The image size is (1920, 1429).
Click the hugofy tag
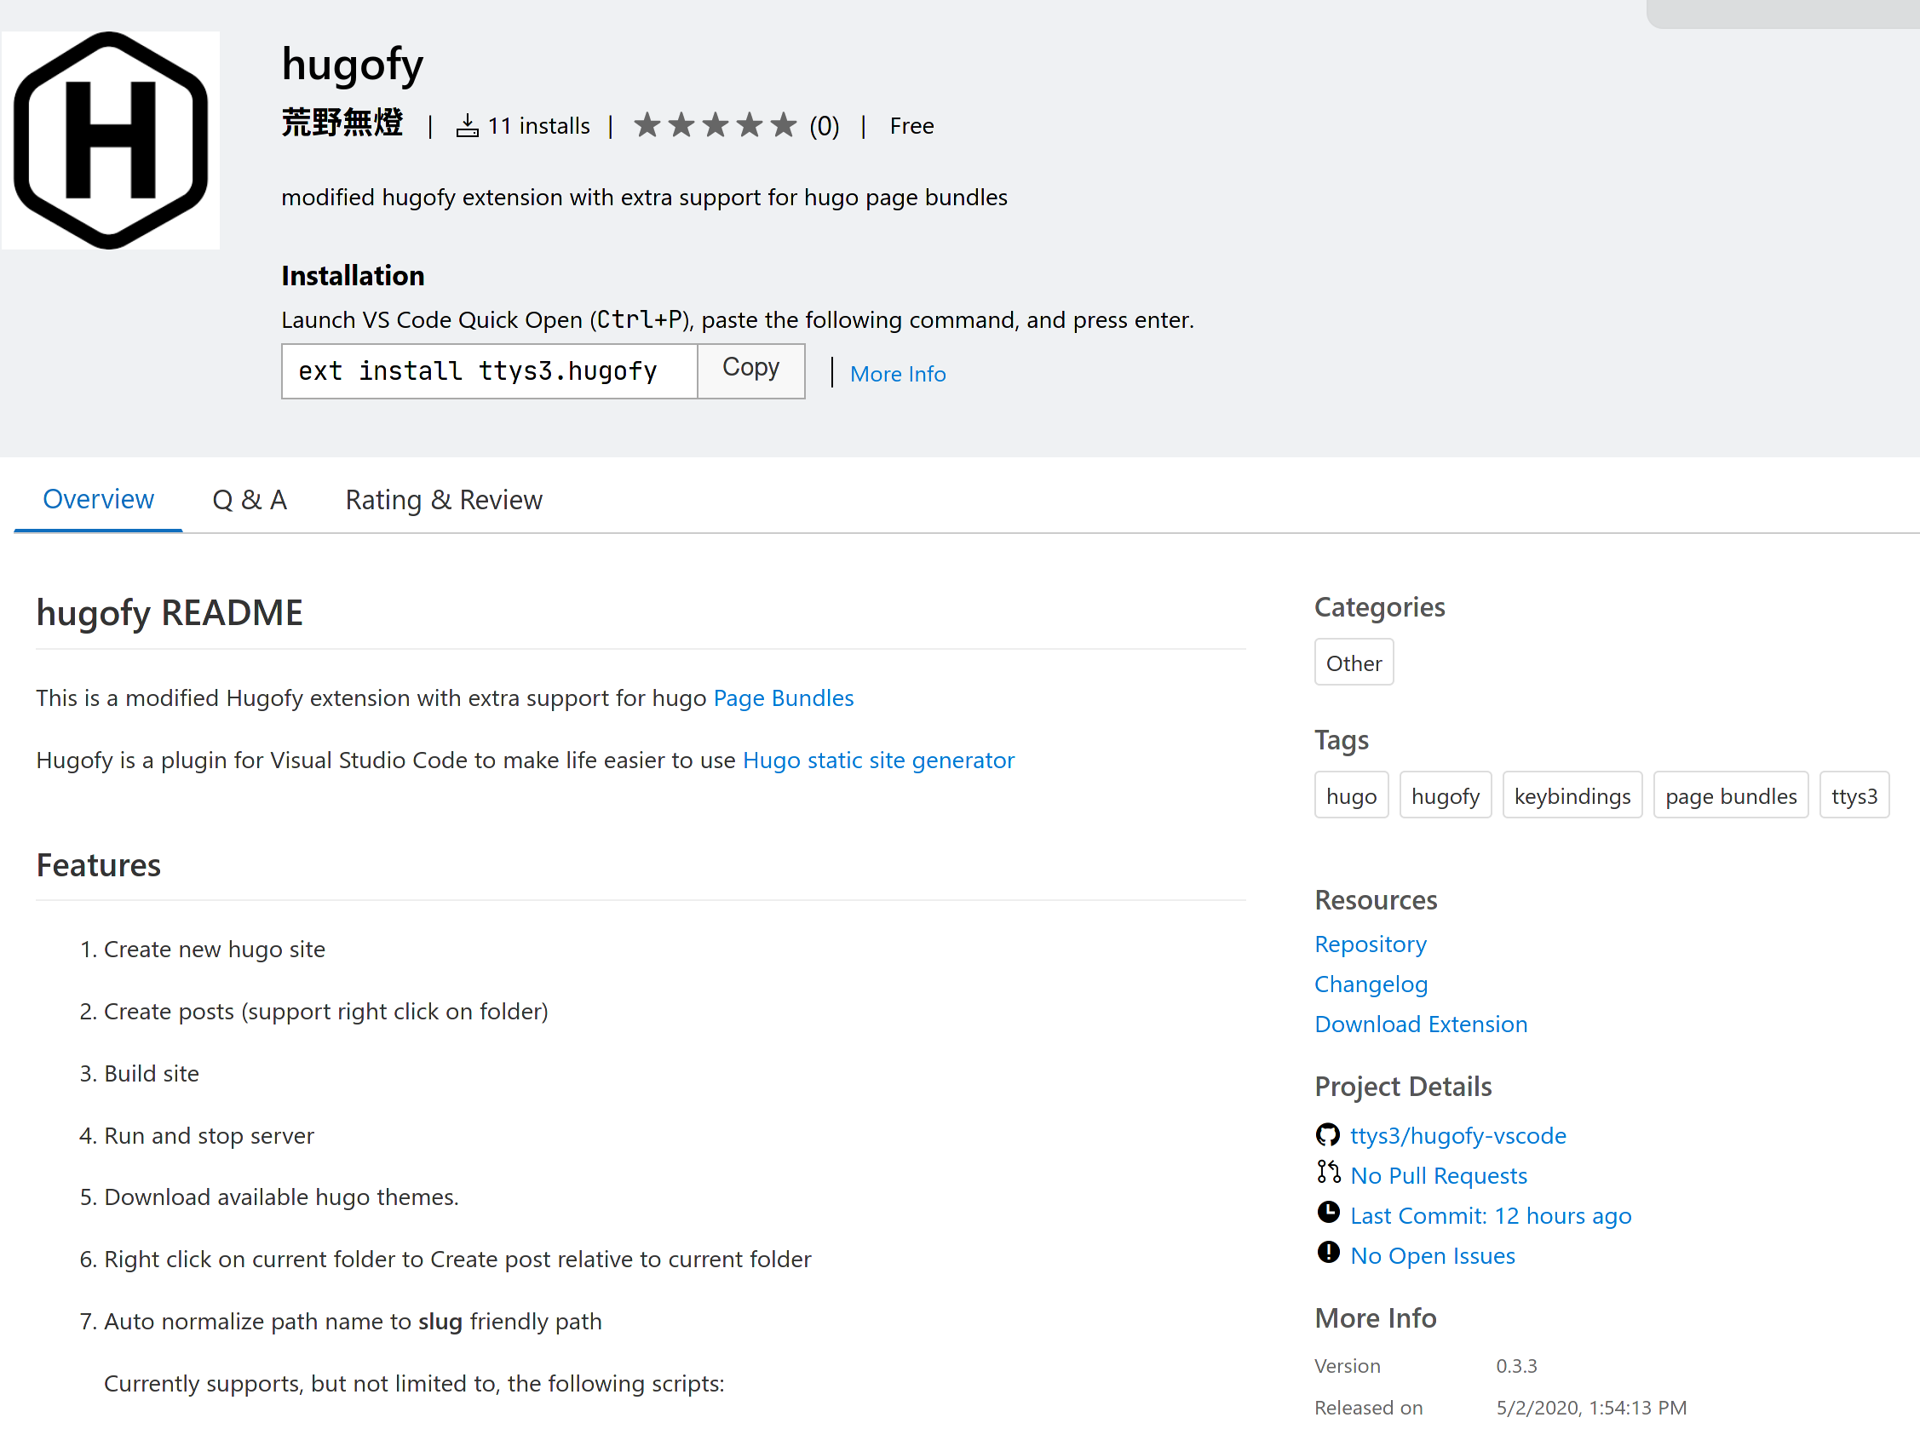tap(1445, 795)
